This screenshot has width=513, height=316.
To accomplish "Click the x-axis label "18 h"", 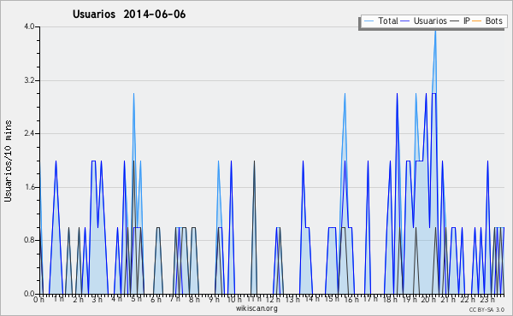I will [x=390, y=300].
